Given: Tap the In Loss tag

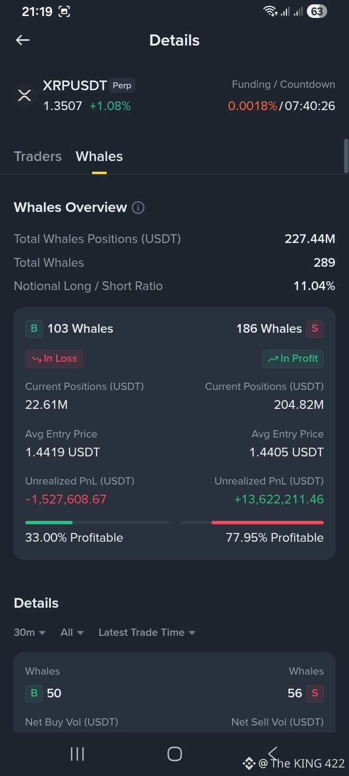Looking at the screenshot, I should (x=54, y=358).
